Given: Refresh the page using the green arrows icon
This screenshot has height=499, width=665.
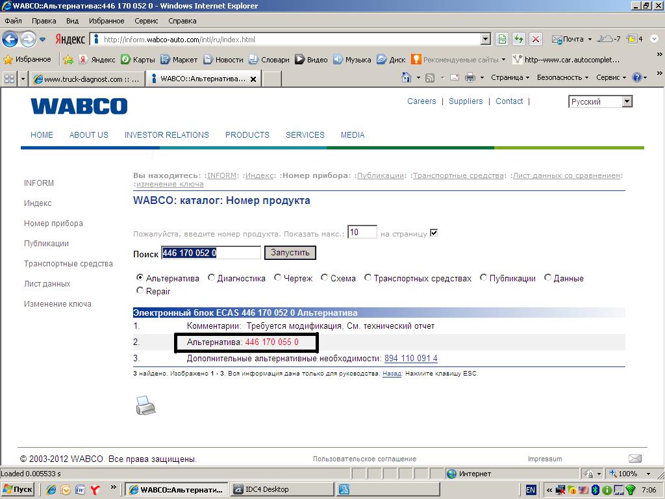Looking at the screenshot, I should point(519,40).
